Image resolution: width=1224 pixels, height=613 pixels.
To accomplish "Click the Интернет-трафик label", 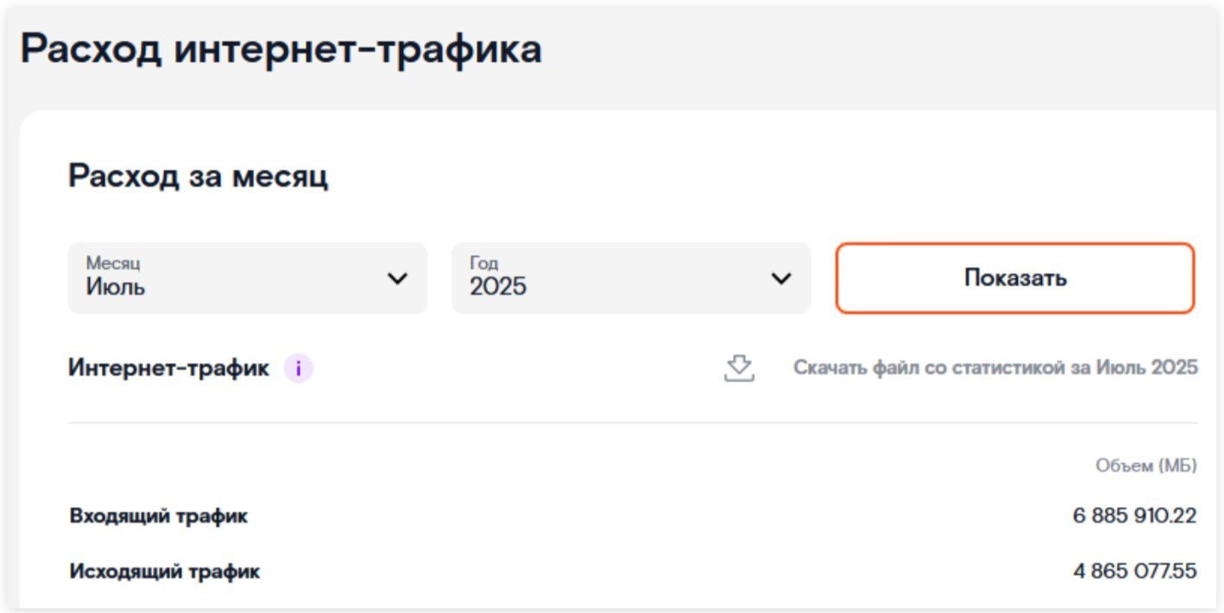I will pos(169,369).
